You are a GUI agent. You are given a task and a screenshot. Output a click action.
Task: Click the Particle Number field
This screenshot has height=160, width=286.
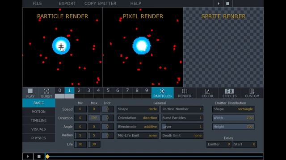click(x=182, y=109)
